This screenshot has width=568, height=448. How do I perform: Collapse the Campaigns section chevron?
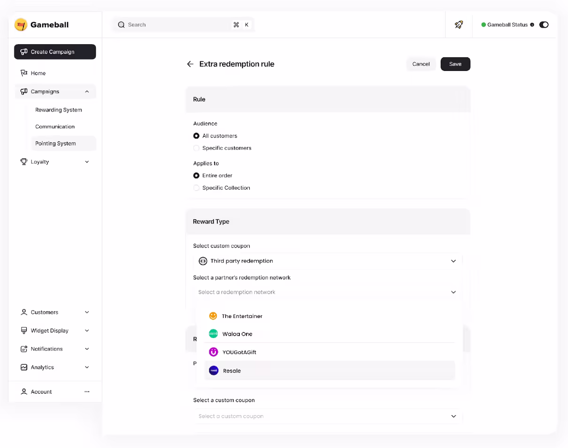[x=87, y=92]
